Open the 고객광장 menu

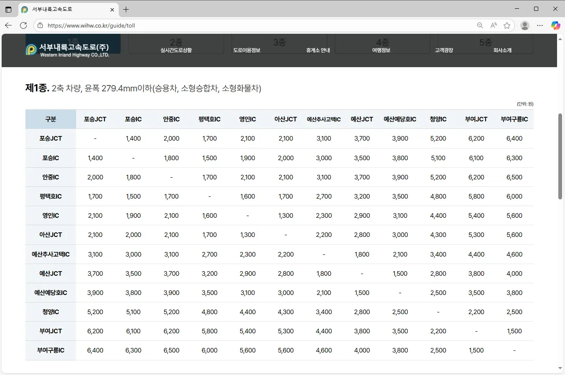click(444, 50)
